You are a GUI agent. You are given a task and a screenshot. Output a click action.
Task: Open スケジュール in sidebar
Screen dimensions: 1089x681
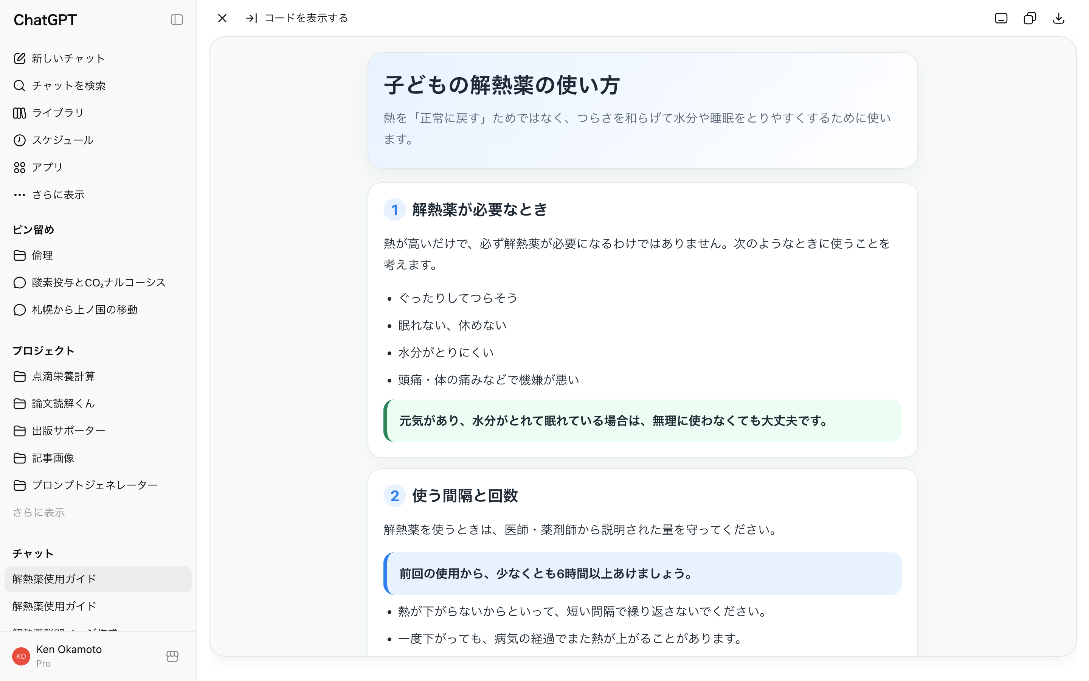click(98, 140)
